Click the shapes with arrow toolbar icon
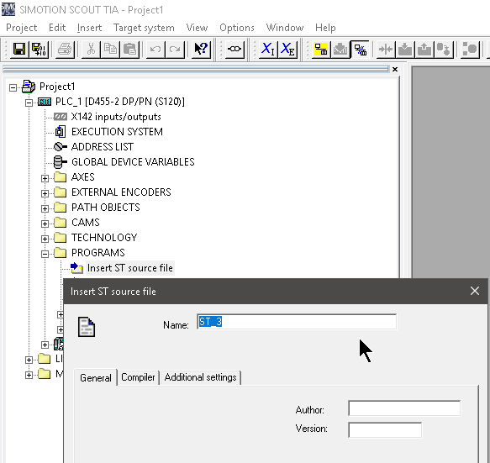This screenshot has width=490, height=463. tap(444, 49)
